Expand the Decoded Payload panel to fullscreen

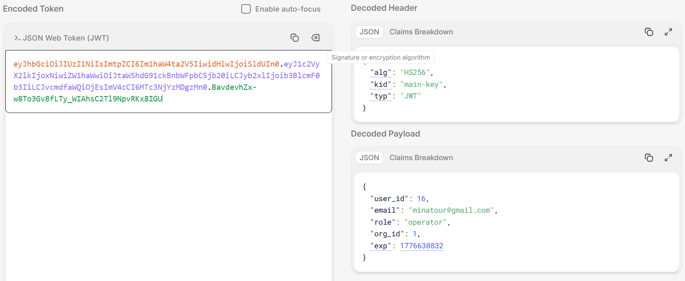click(x=668, y=158)
